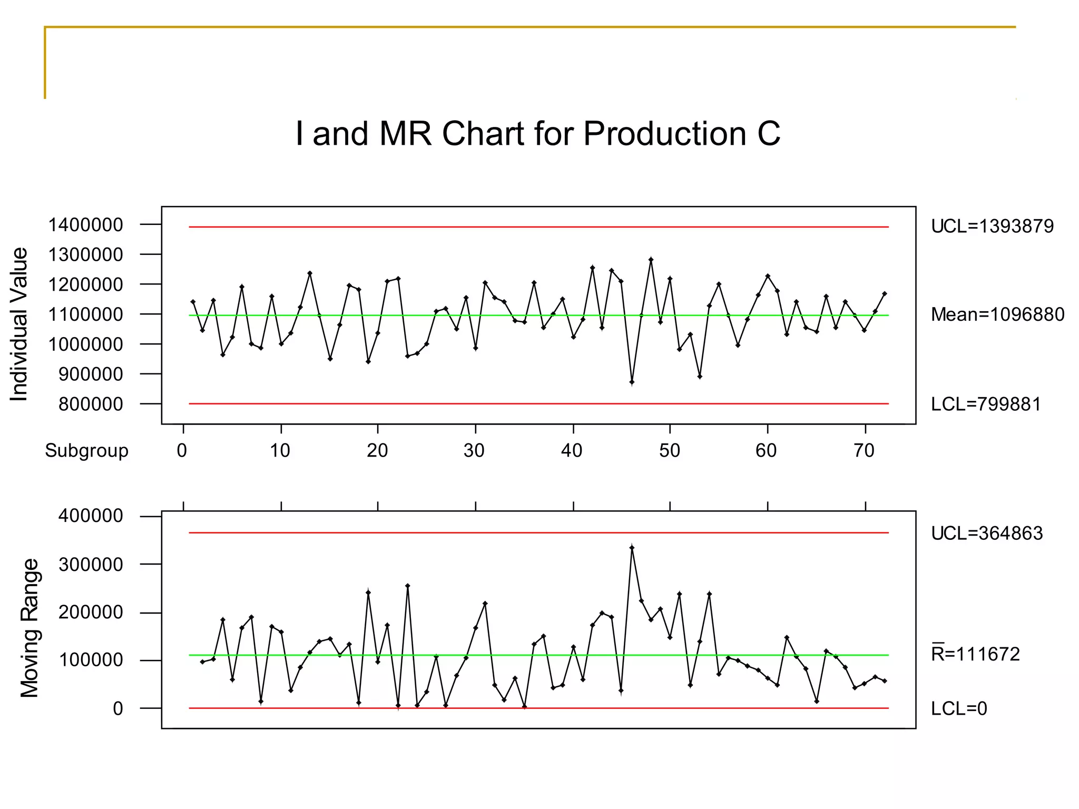1079x809 pixels.
Task: Click the 1400000 tick label on Individual chart
Action: point(85,225)
